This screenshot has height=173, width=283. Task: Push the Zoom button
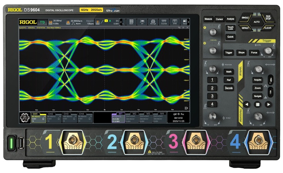click(x=258, y=88)
